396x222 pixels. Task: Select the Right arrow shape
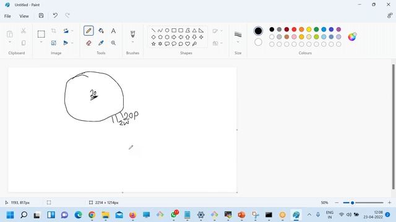(x=174, y=37)
